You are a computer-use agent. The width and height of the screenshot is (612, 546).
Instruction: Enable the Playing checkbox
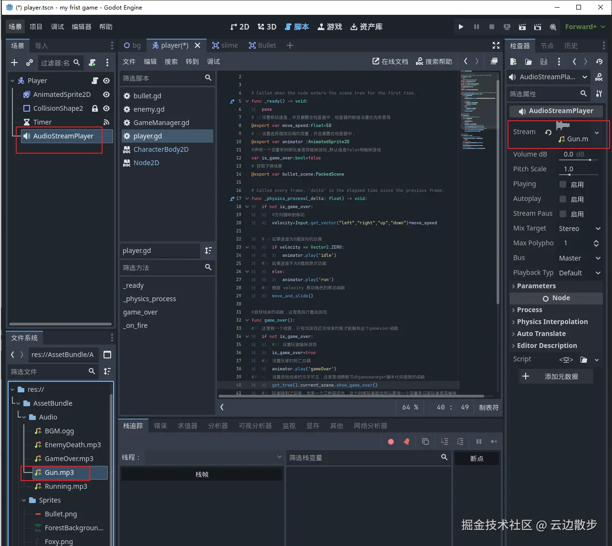563,184
